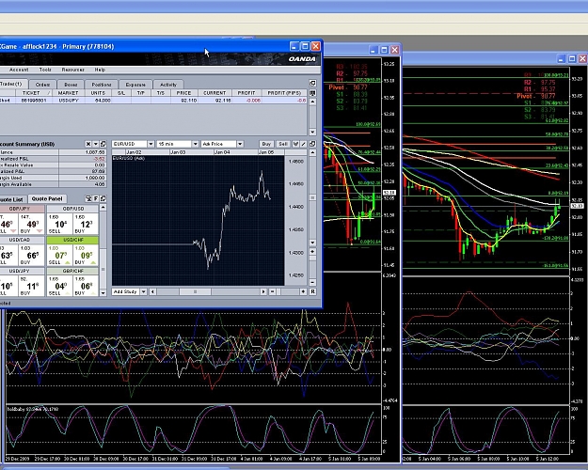Open the Help menu
588x470 pixels.
[100, 70]
